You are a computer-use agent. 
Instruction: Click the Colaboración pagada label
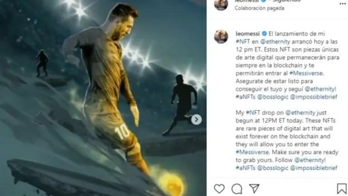pos(259,8)
